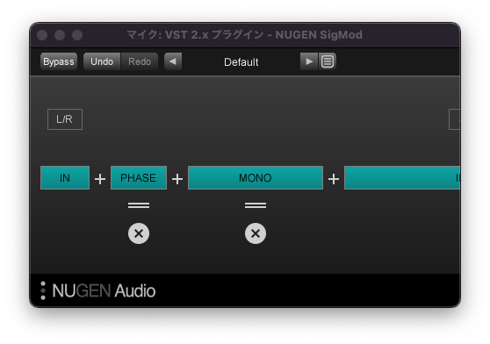The height and width of the screenshot is (344, 490).
Task: Add module between PHASE and MONO
Action: click(x=177, y=179)
